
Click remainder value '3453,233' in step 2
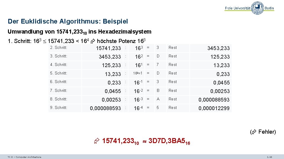218,48
